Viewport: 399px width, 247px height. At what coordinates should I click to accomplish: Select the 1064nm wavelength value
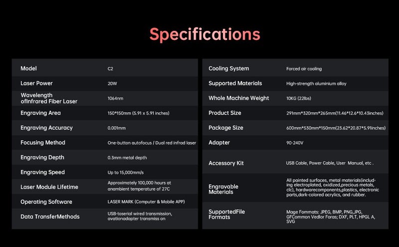point(115,98)
